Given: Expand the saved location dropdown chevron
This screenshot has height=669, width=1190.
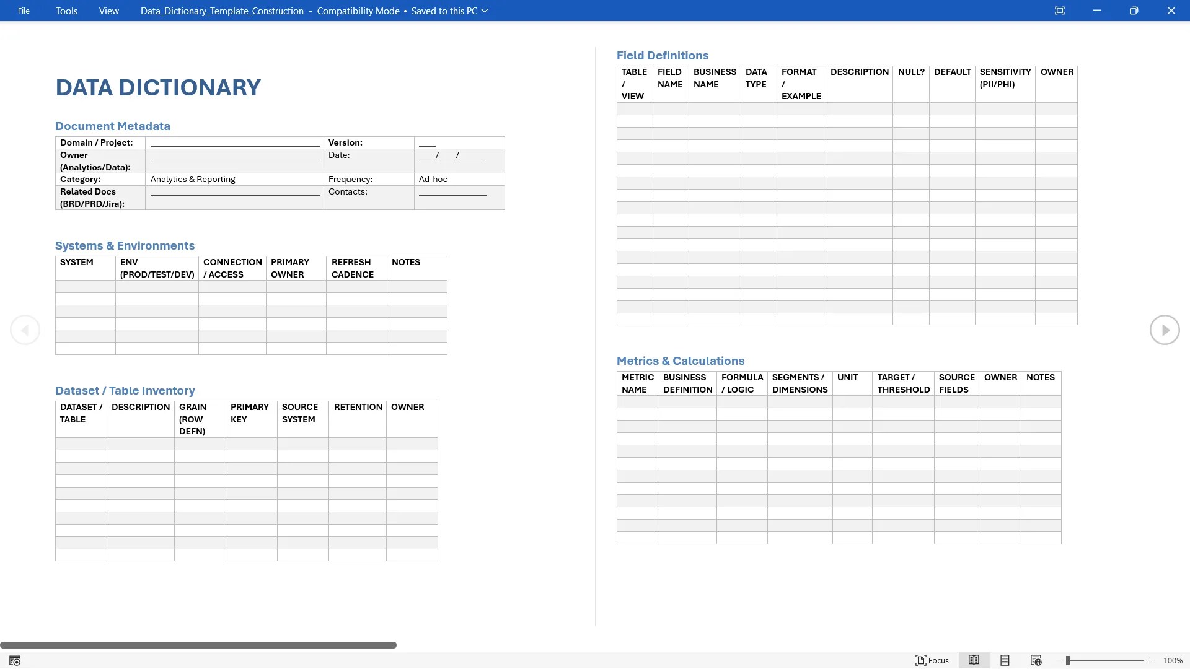Looking at the screenshot, I should point(485,11).
